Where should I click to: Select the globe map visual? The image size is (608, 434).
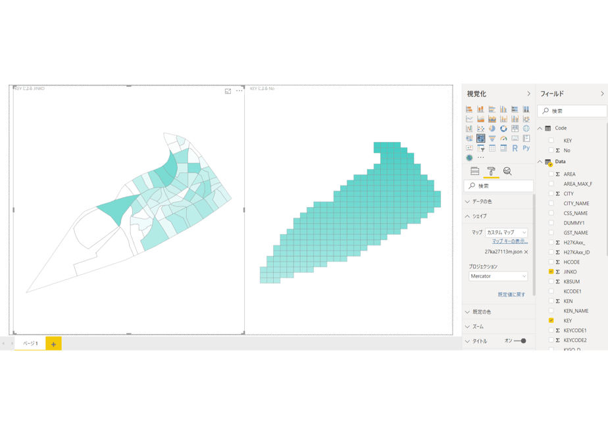[526, 128]
